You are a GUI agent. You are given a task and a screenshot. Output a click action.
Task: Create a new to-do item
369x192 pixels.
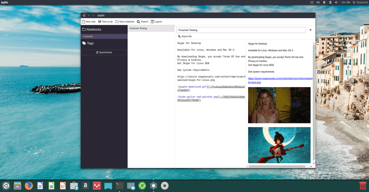pyautogui.click(x=106, y=22)
